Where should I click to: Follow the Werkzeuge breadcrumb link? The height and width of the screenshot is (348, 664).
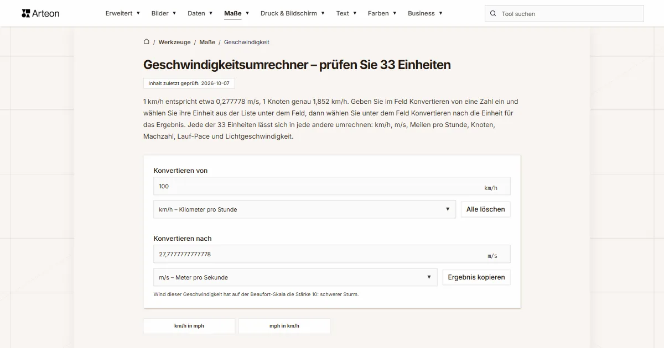coord(174,42)
